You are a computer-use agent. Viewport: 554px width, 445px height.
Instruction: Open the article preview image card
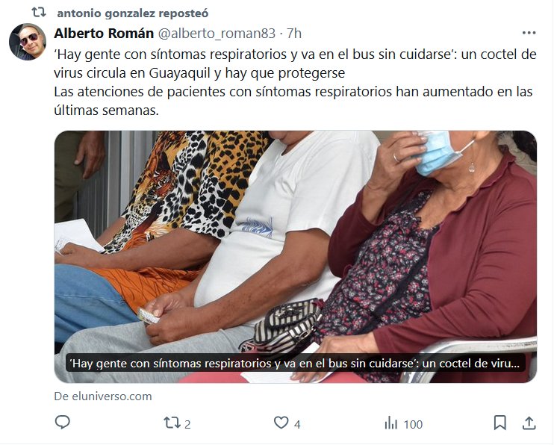[x=296, y=257]
